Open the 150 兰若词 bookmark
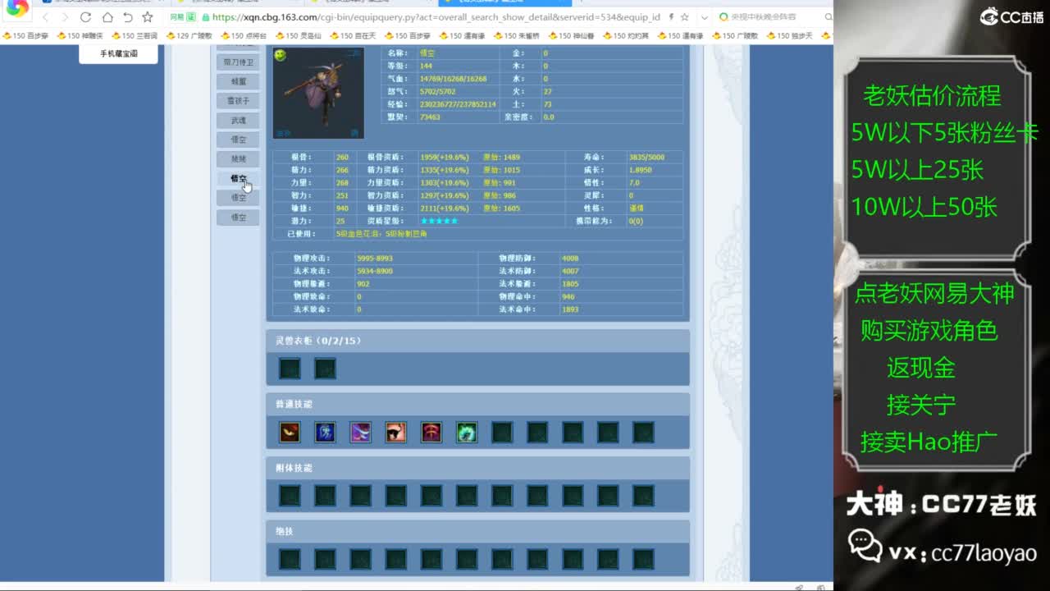Viewport: 1050px width, 591px height. pyautogui.click(x=134, y=36)
